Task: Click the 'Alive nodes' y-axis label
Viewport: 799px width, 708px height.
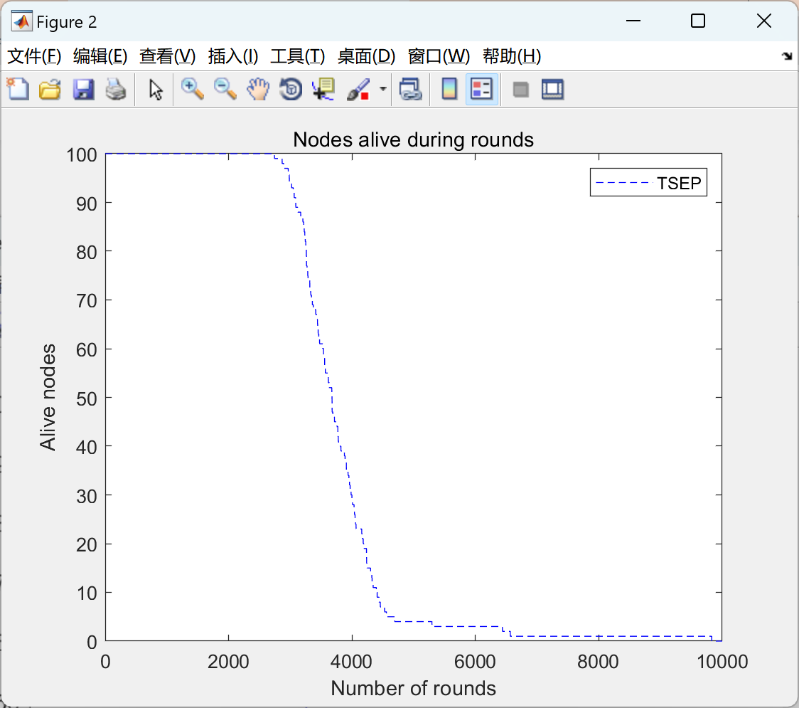Action: (48, 397)
